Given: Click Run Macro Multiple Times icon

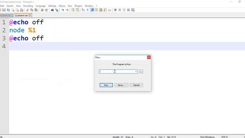Looking at the screenshot, I should click(129, 10).
